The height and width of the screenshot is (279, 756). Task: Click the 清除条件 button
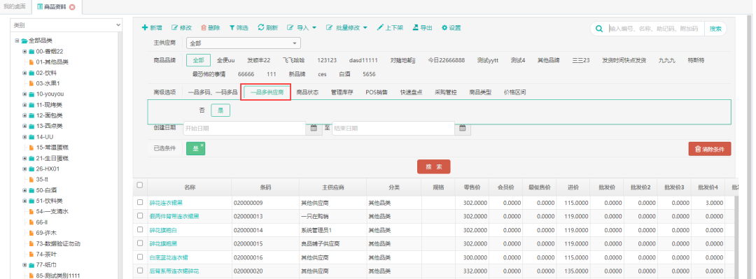[710, 150]
